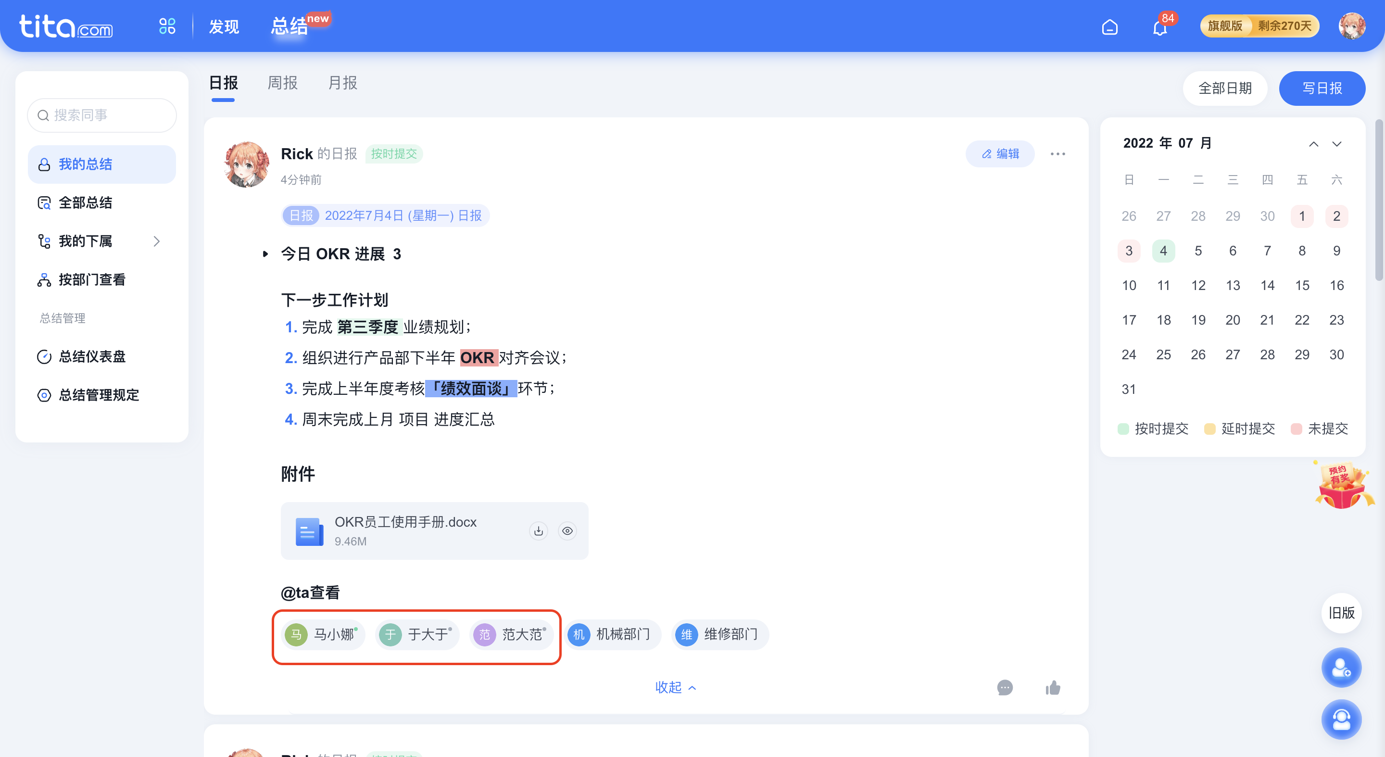Download OKR员工使用手册.docx attachment

(539, 530)
